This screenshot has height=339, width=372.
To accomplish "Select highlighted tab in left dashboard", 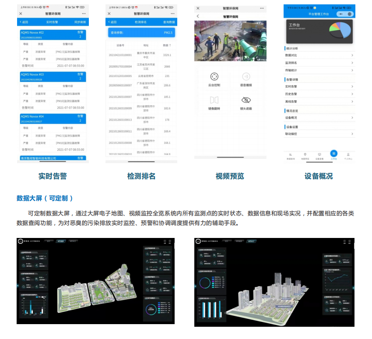I will 61,241.
